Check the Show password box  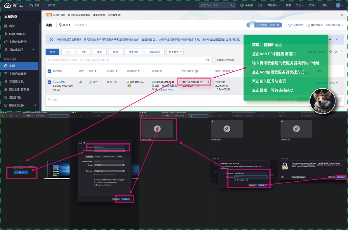[235, 180]
